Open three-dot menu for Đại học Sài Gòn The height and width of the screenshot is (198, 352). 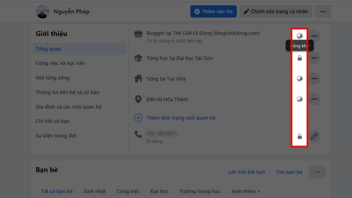314,58
